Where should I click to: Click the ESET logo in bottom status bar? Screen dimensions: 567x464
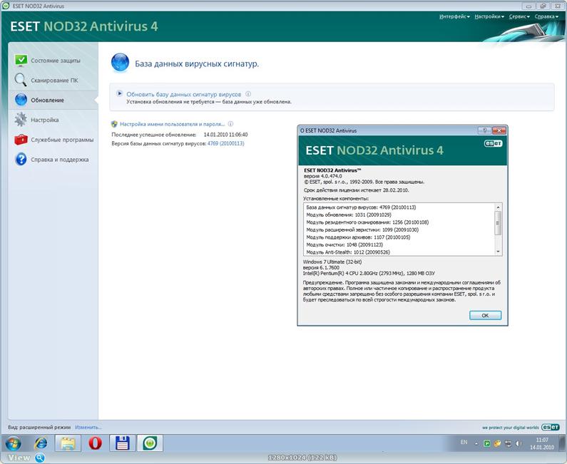551,427
